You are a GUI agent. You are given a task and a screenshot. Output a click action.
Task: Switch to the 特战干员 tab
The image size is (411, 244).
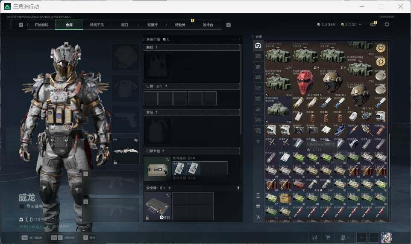click(x=97, y=25)
